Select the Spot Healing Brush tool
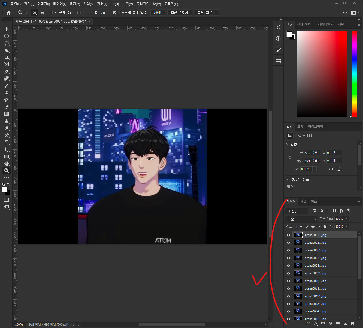The image size is (363, 328). click(7, 79)
